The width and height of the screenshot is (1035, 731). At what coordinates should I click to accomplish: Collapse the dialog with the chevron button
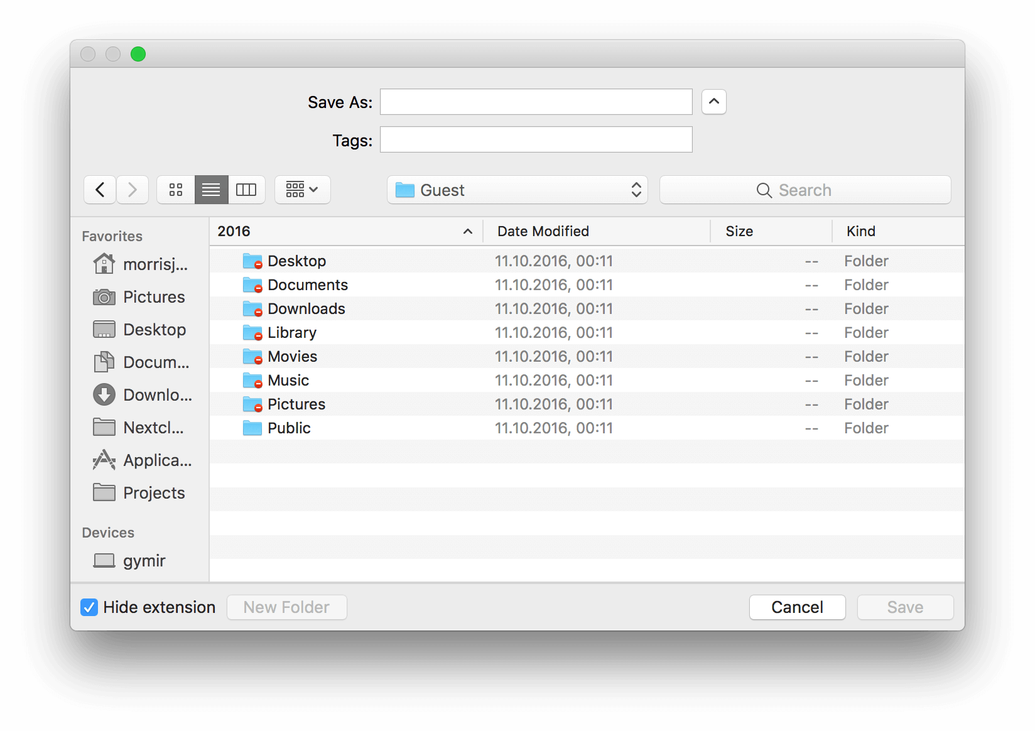pos(713,101)
